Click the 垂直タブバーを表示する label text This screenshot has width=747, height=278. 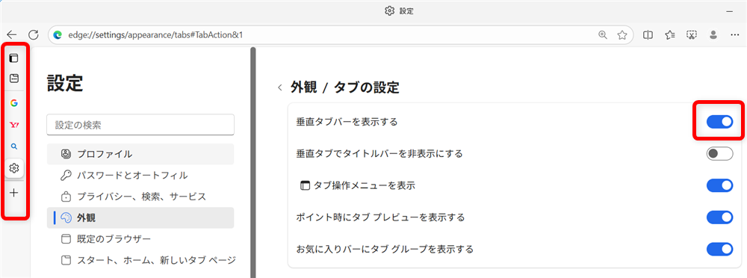point(347,122)
